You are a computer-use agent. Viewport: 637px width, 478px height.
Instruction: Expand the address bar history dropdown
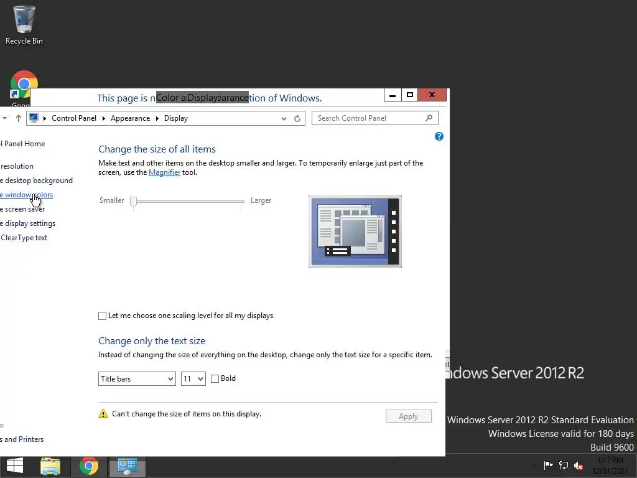(x=284, y=118)
